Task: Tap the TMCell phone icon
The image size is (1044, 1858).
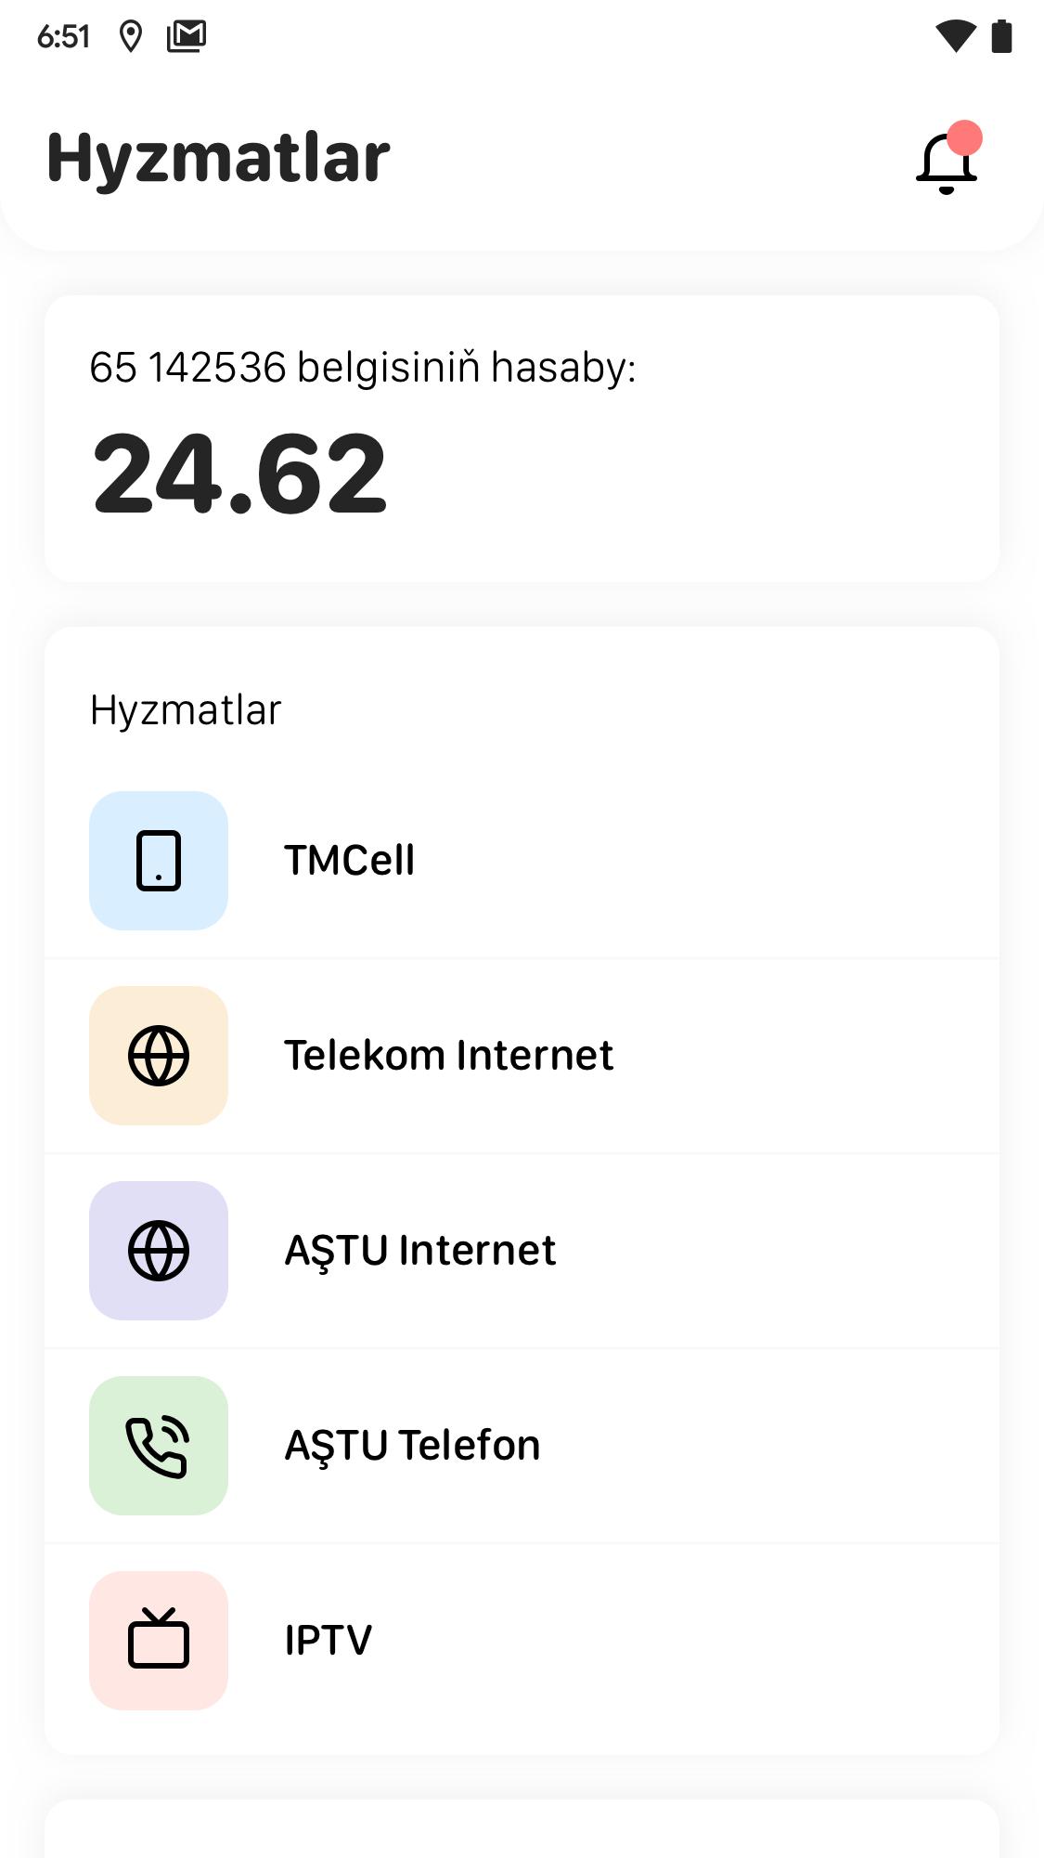Action: pos(159,861)
